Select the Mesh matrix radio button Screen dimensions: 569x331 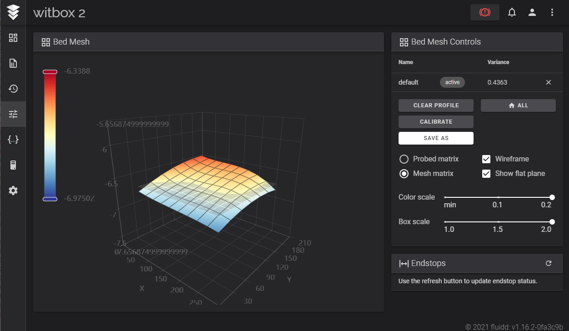(x=404, y=174)
